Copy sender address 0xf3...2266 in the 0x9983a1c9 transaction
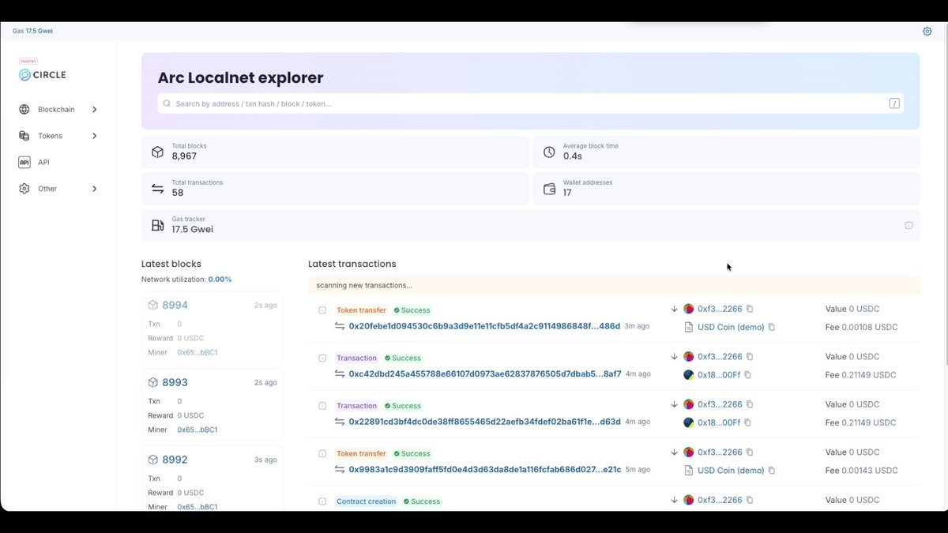 pos(750,452)
